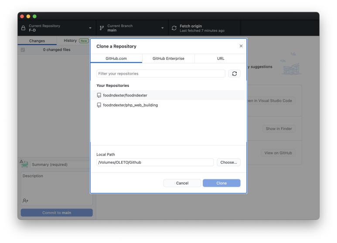Click the Choose... path button
Screen dimensions: 337x243
[228, 162]
